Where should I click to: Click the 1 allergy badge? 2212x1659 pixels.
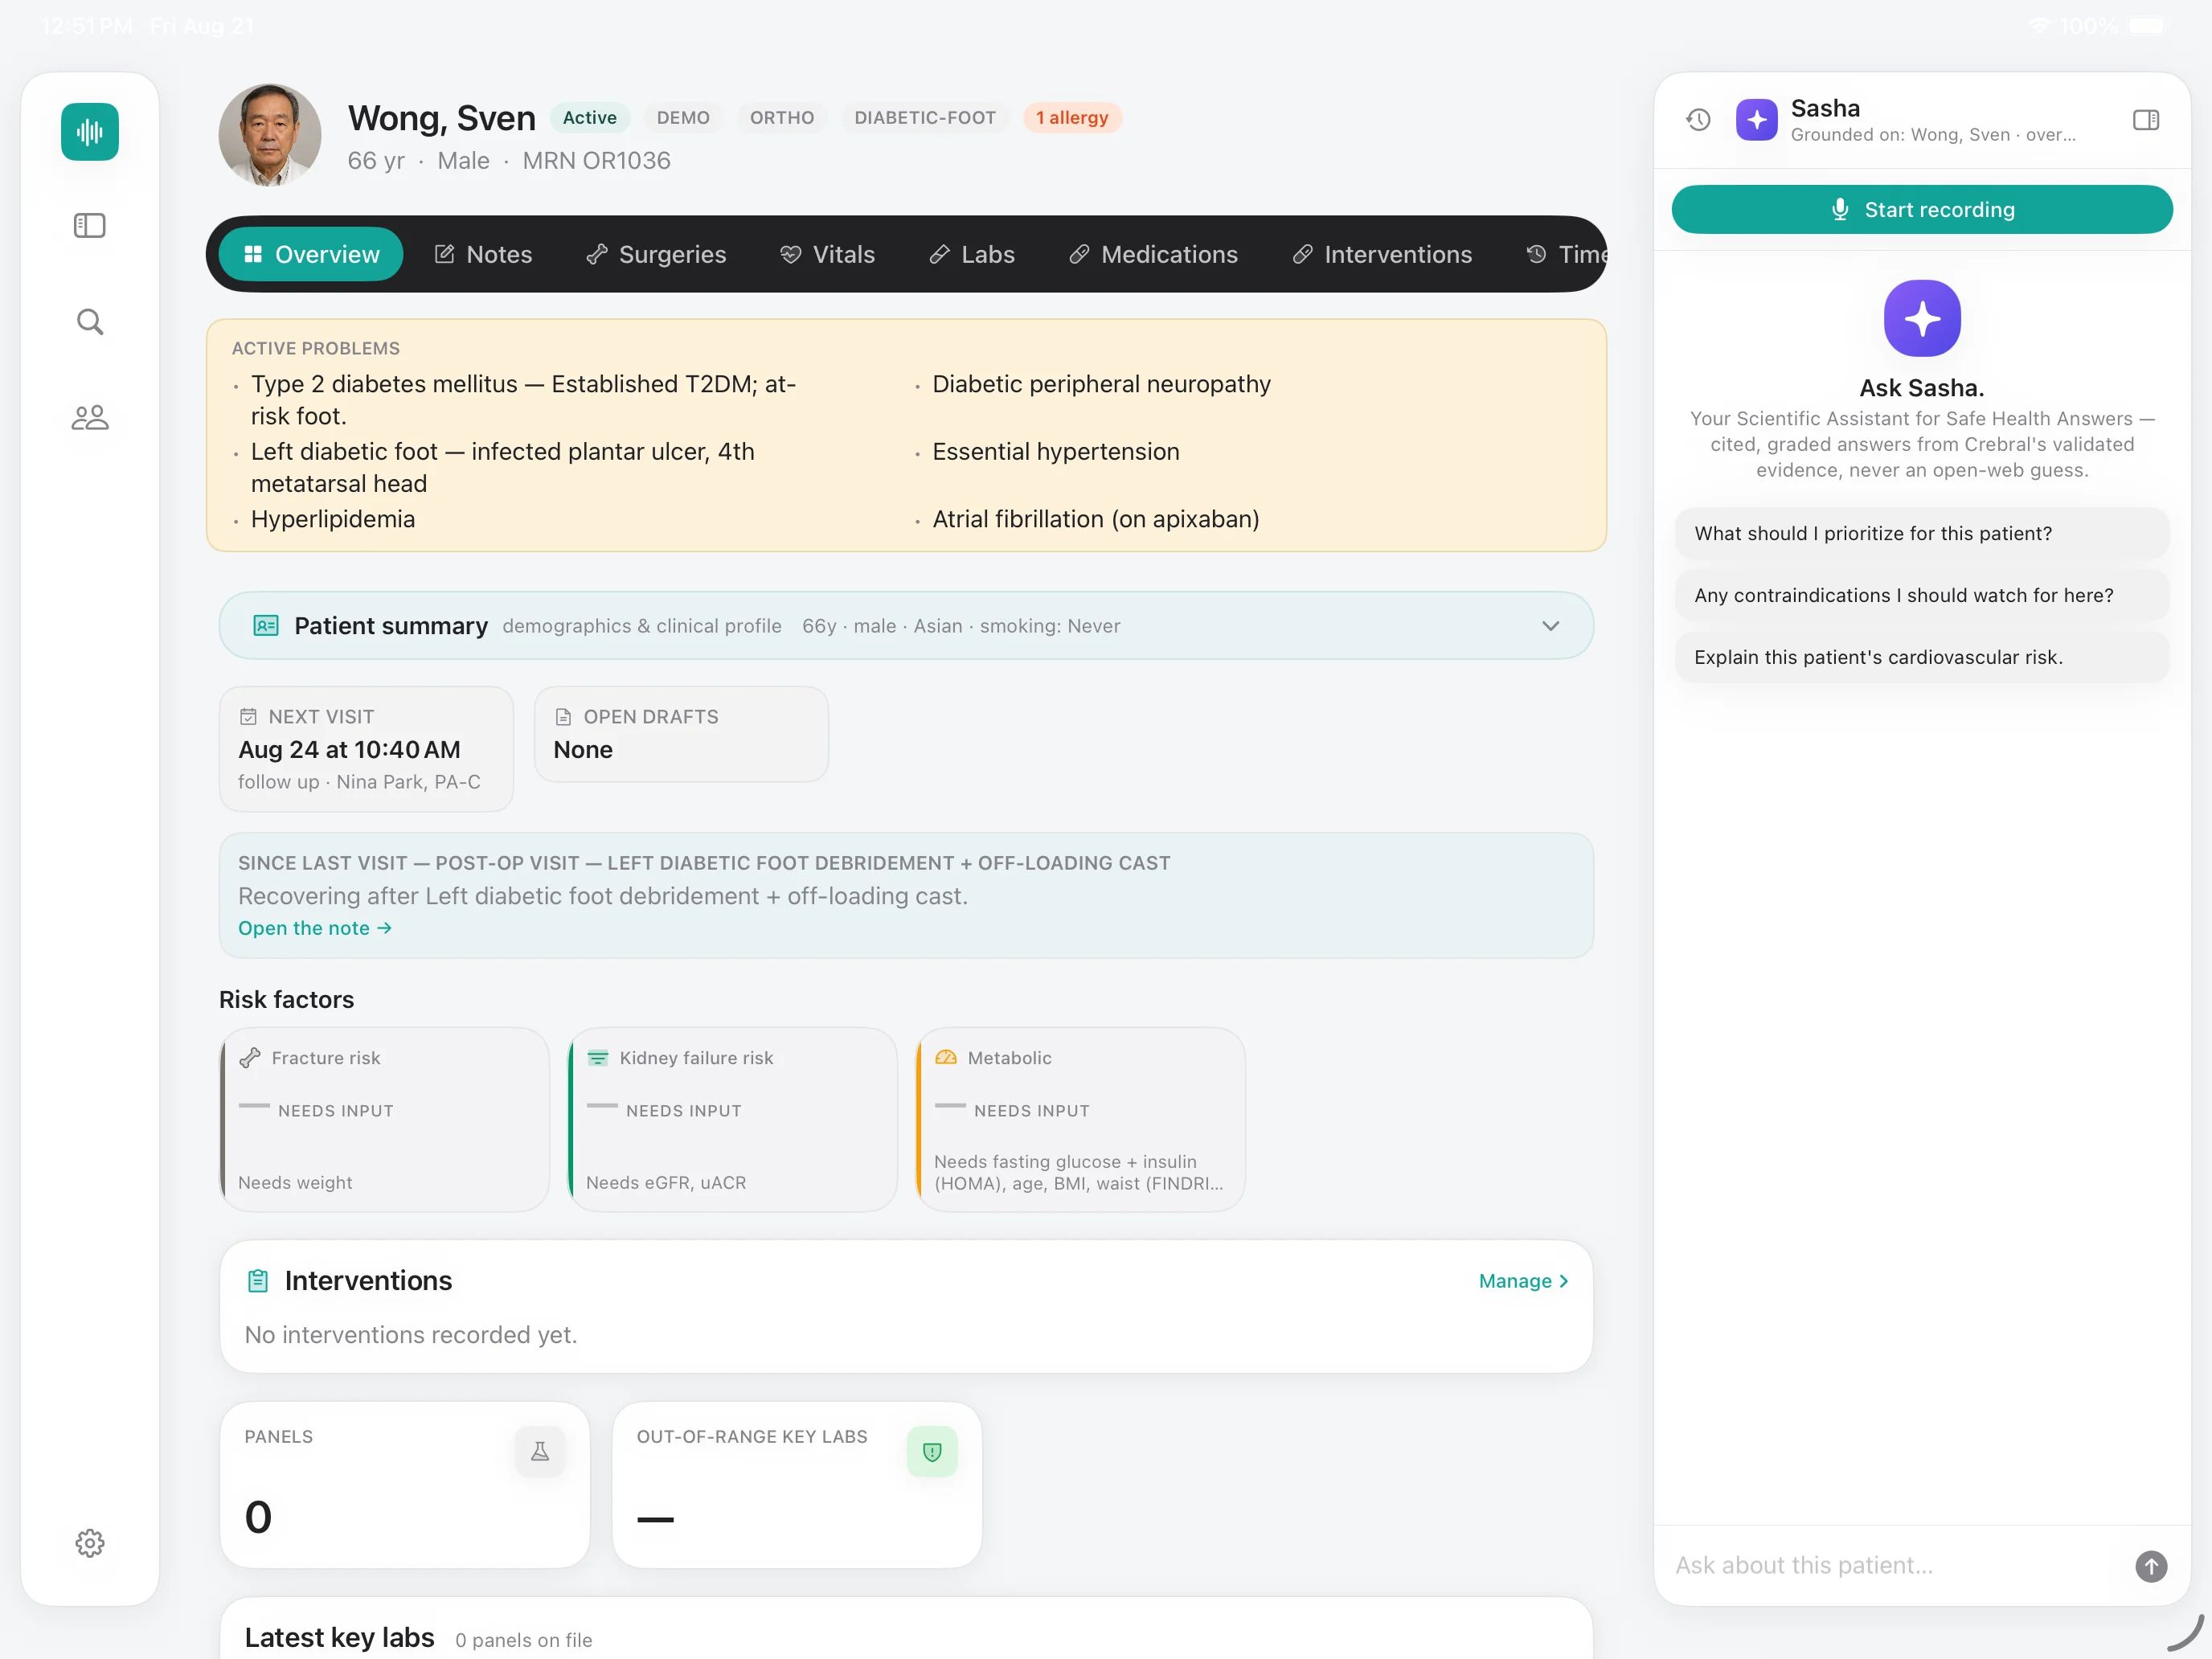pos(1072,118)
